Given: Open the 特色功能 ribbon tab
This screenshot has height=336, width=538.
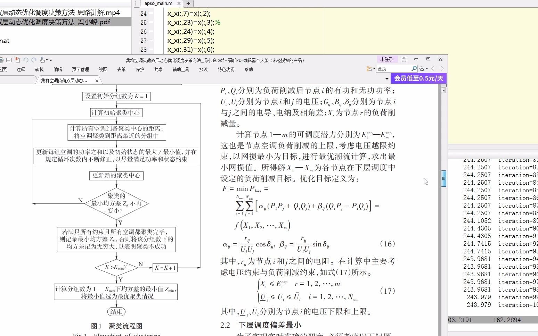Looking at the screenshot, I should 226,69.
